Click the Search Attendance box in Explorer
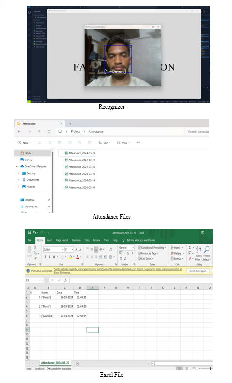Screen dimensions: 232x383 click(x=197, y=132)
